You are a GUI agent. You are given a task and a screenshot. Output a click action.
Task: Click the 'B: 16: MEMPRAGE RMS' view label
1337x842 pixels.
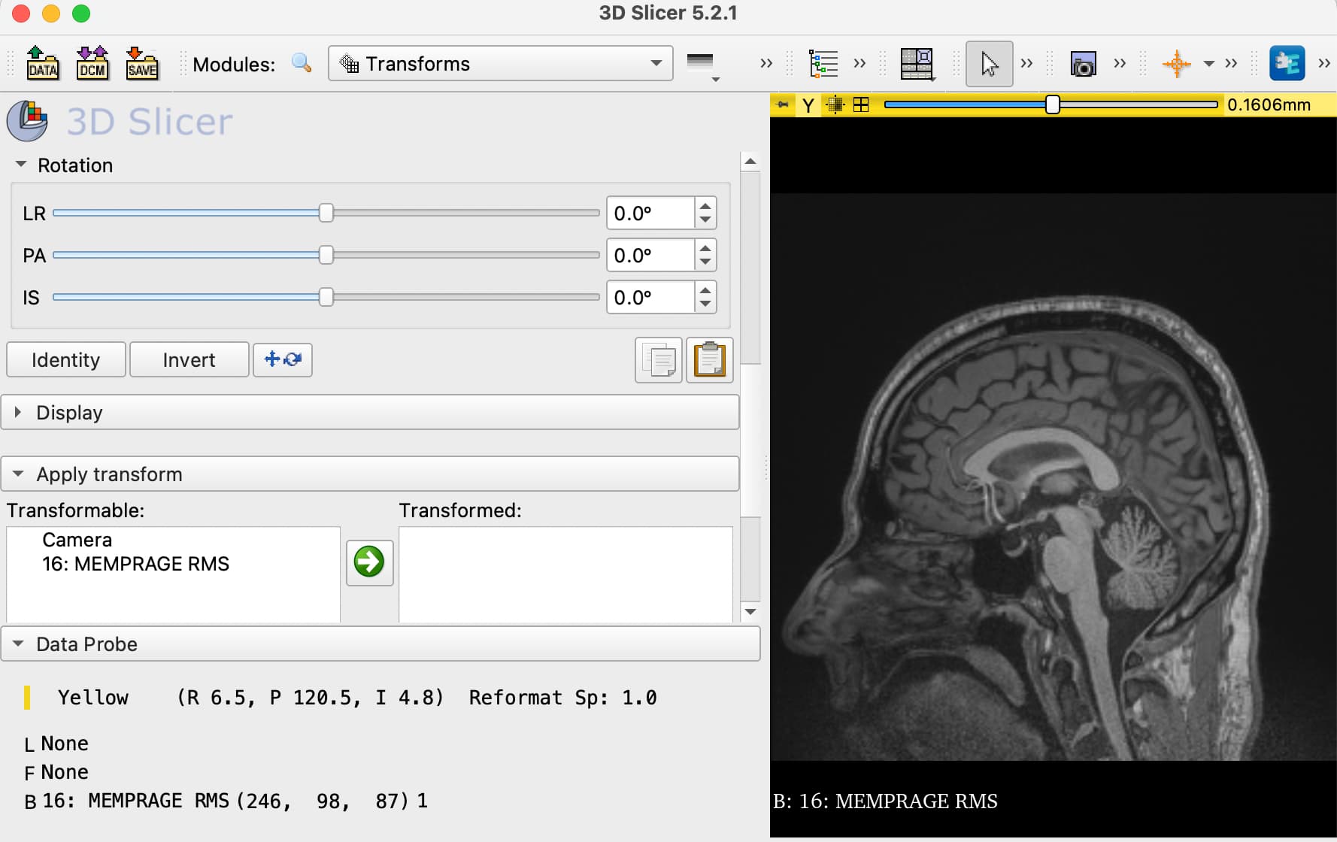pyautogui.click(x=885, y=801)
